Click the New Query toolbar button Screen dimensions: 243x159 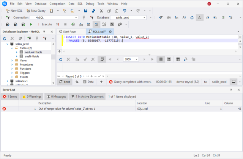point(35,11)
